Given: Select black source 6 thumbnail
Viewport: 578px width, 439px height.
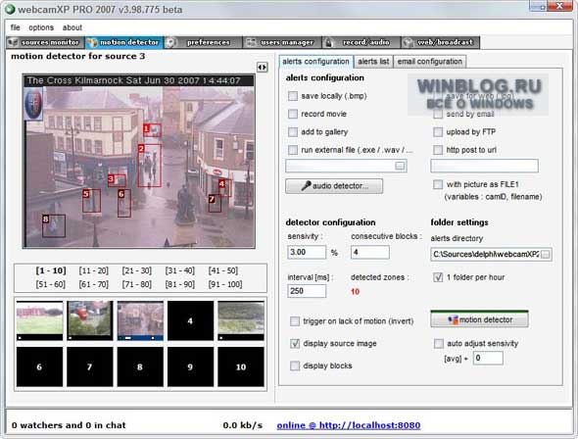Looking at the screenshot, I should click(x=39, y=366).
